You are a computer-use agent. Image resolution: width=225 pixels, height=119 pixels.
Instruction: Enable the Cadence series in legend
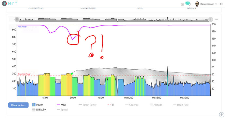pos(132,105)
